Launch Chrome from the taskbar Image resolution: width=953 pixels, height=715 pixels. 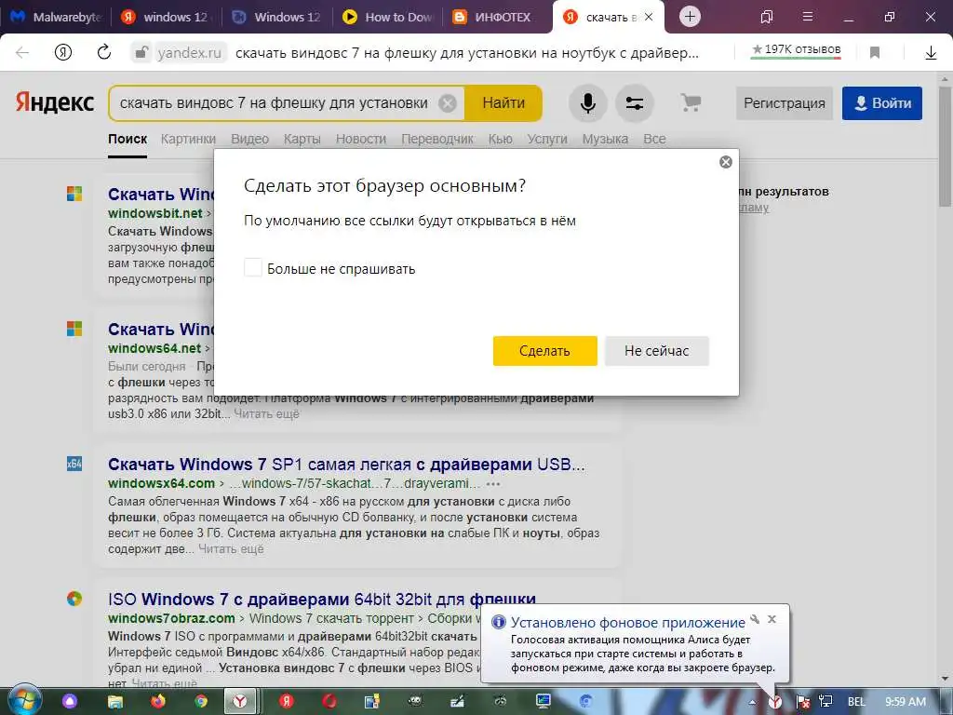(x=201, y=701)
